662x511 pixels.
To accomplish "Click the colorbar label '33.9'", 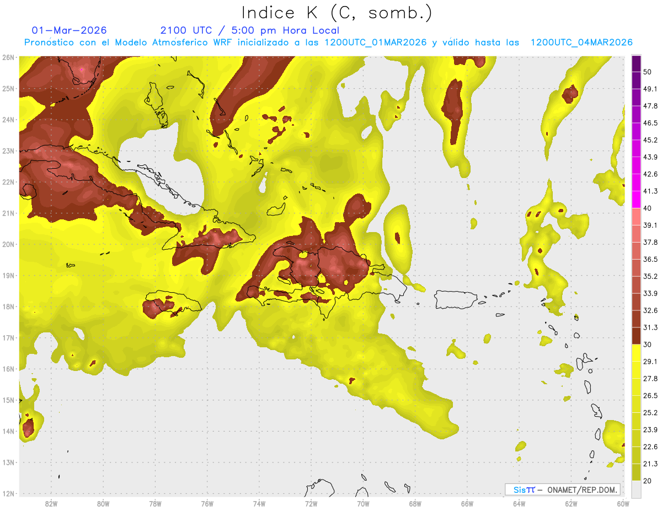I will [650, 293].
